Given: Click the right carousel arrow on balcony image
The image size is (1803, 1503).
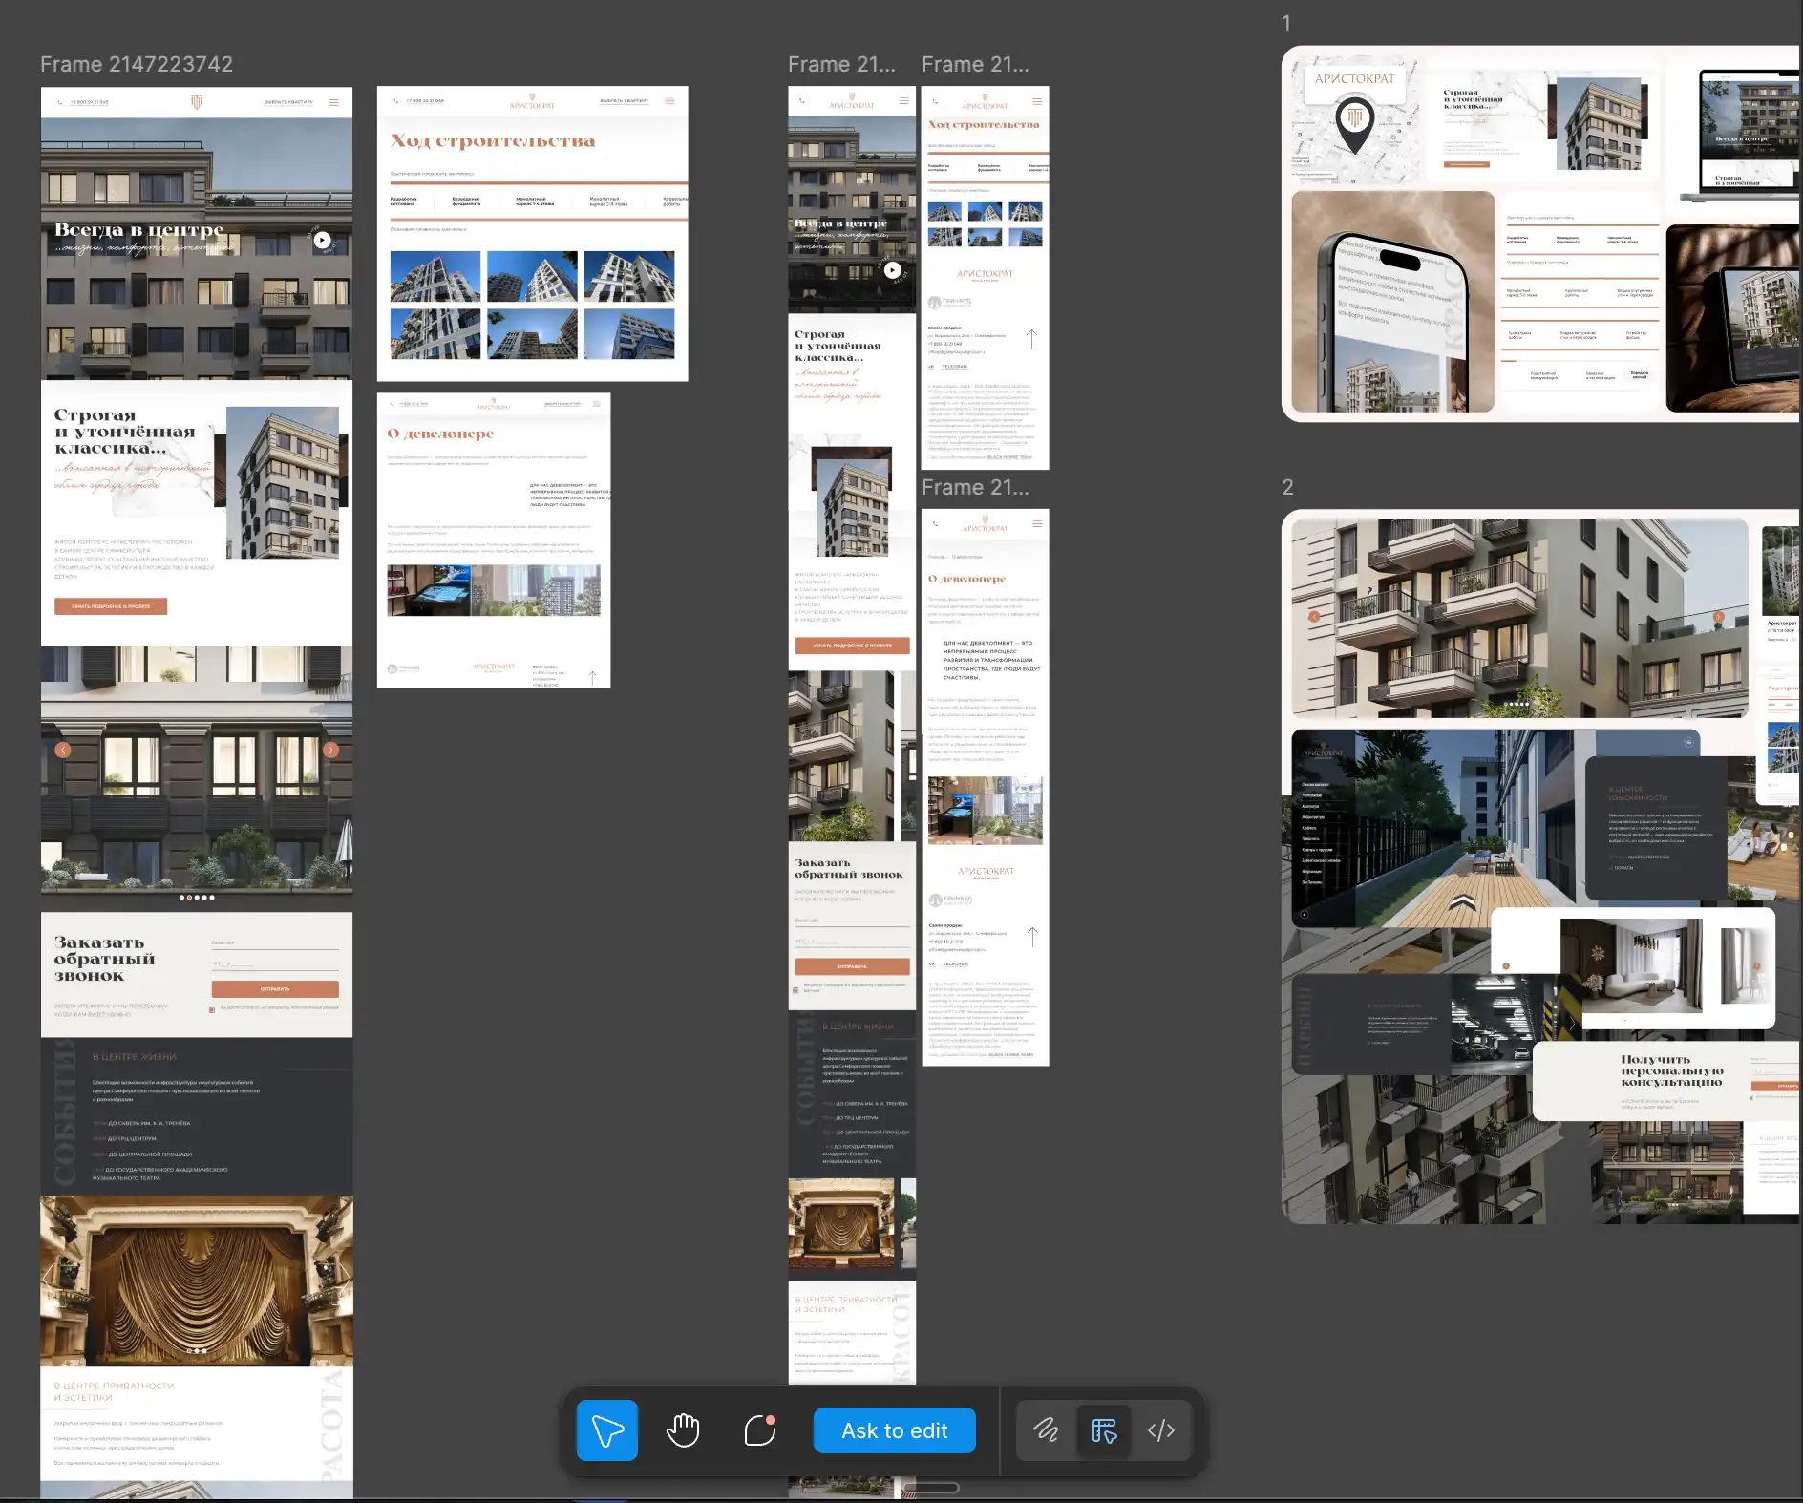Looking at the screenshot, I should click(x=331, y=750).
